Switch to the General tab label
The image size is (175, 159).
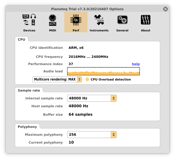(x=122, y=31)
